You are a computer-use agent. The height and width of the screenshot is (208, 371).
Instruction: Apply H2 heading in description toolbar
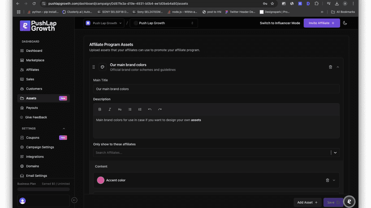pos(120,109)
